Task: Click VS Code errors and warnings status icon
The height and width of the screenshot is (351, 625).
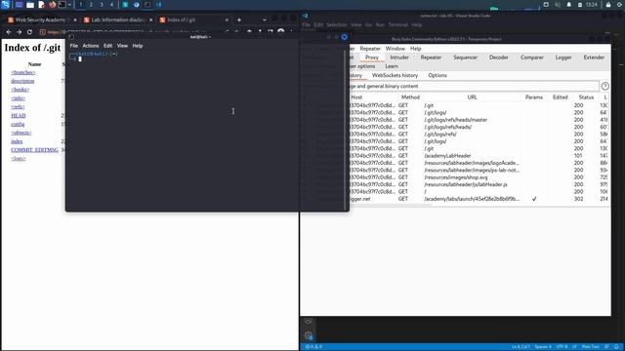Action: point(313,347)
